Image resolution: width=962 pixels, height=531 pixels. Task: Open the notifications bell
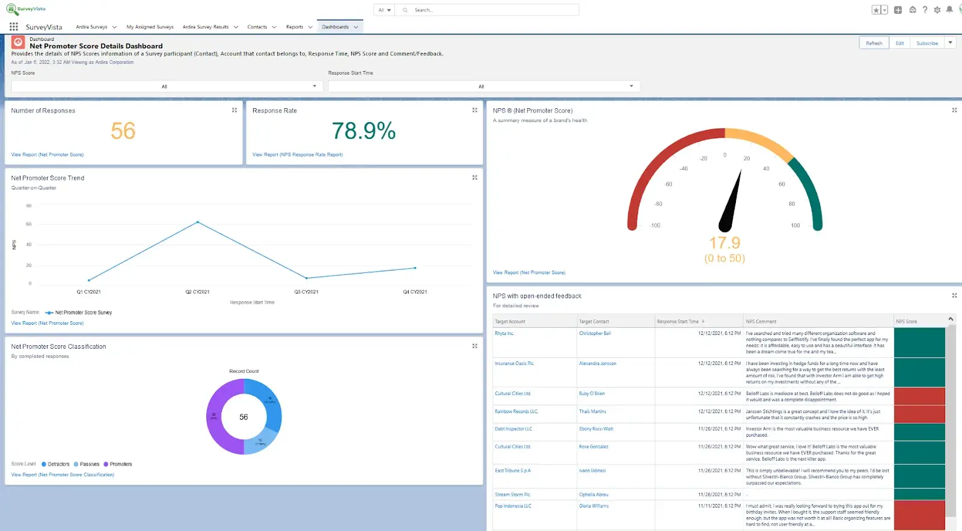[949, 10]
